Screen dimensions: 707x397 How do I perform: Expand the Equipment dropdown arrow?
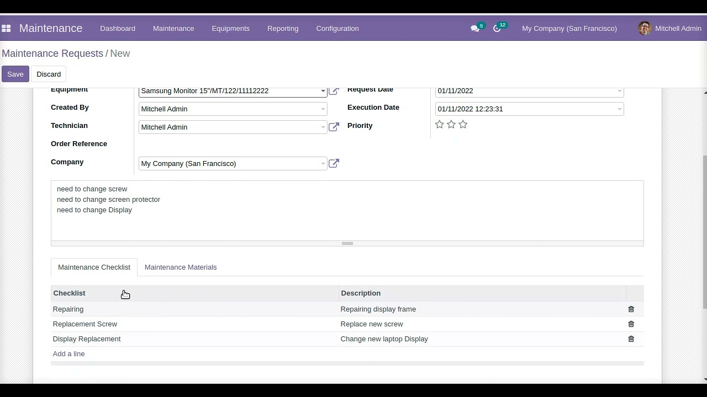tap(323, 91)
